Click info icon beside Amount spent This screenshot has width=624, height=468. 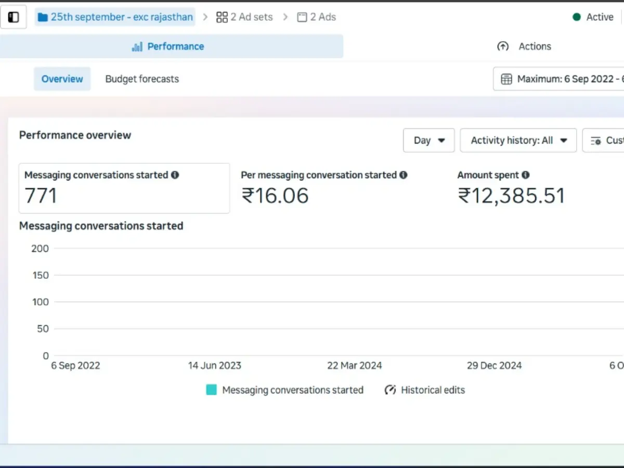(x=526, y=175)
